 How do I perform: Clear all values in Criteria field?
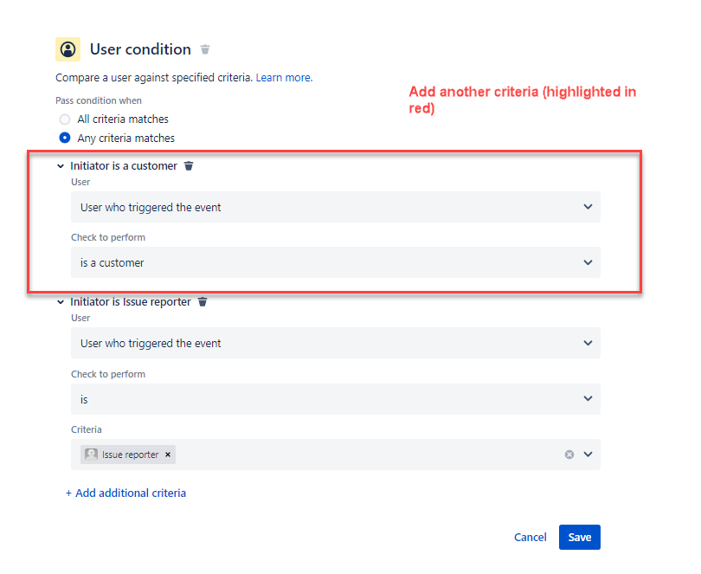click(569, 455)
